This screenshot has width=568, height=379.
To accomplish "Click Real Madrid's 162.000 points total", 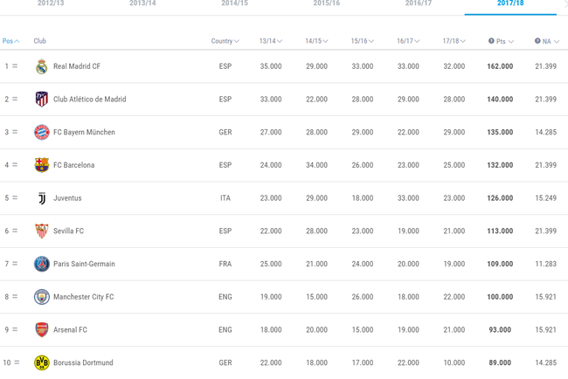I will (x=500, y=66).
